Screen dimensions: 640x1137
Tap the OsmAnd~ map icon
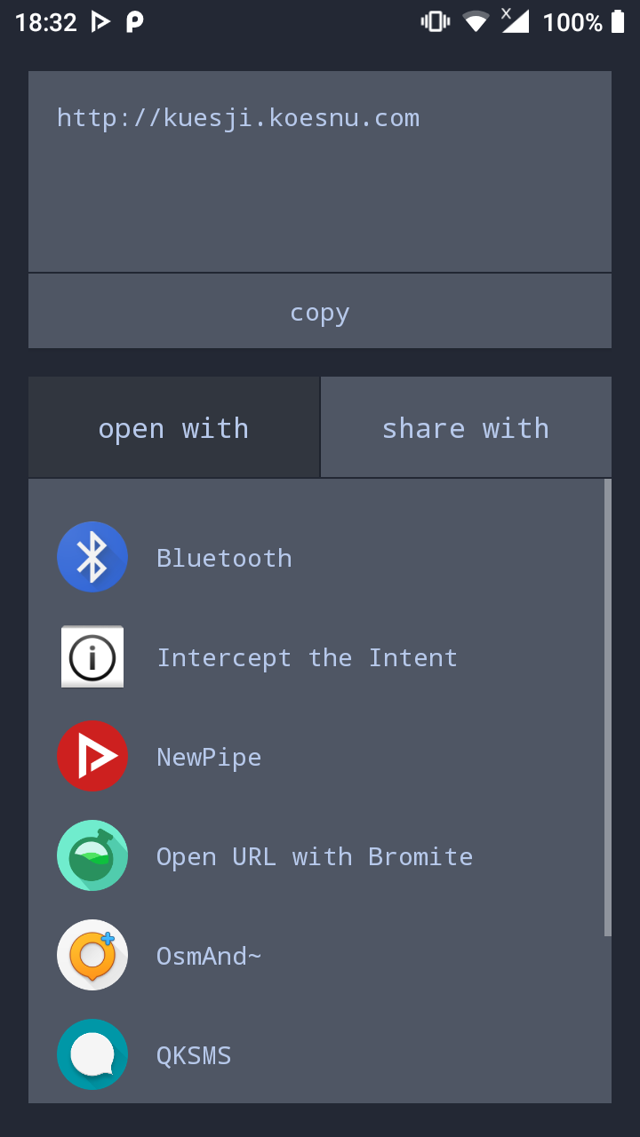pos(92,955)
